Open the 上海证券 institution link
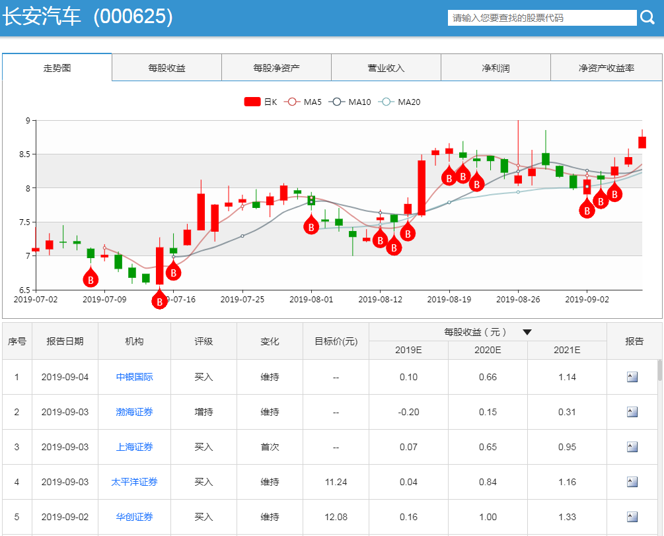Screen dimensions: 664x536 coord(135,447)
